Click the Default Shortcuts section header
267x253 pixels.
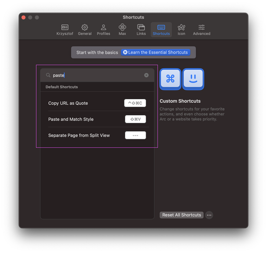pyautogui.click(x=62, y=87)
